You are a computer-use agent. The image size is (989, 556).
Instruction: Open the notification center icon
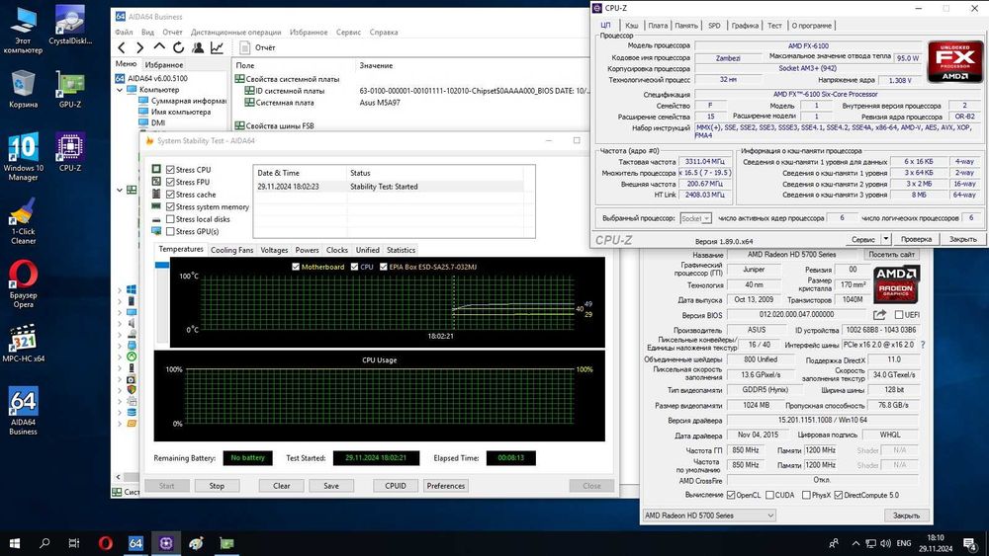click(x=969, y=543)
